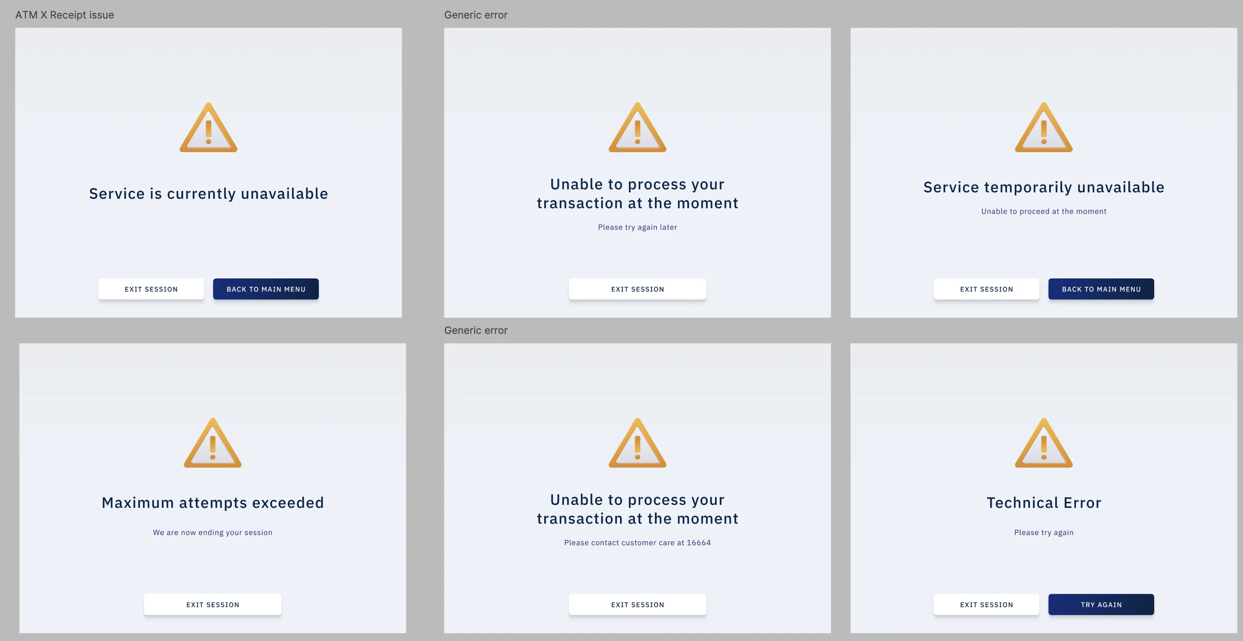Click 'Unable to process' heading above customer care text
Viewport: 1243px width, 641px height.
[637, 509]
